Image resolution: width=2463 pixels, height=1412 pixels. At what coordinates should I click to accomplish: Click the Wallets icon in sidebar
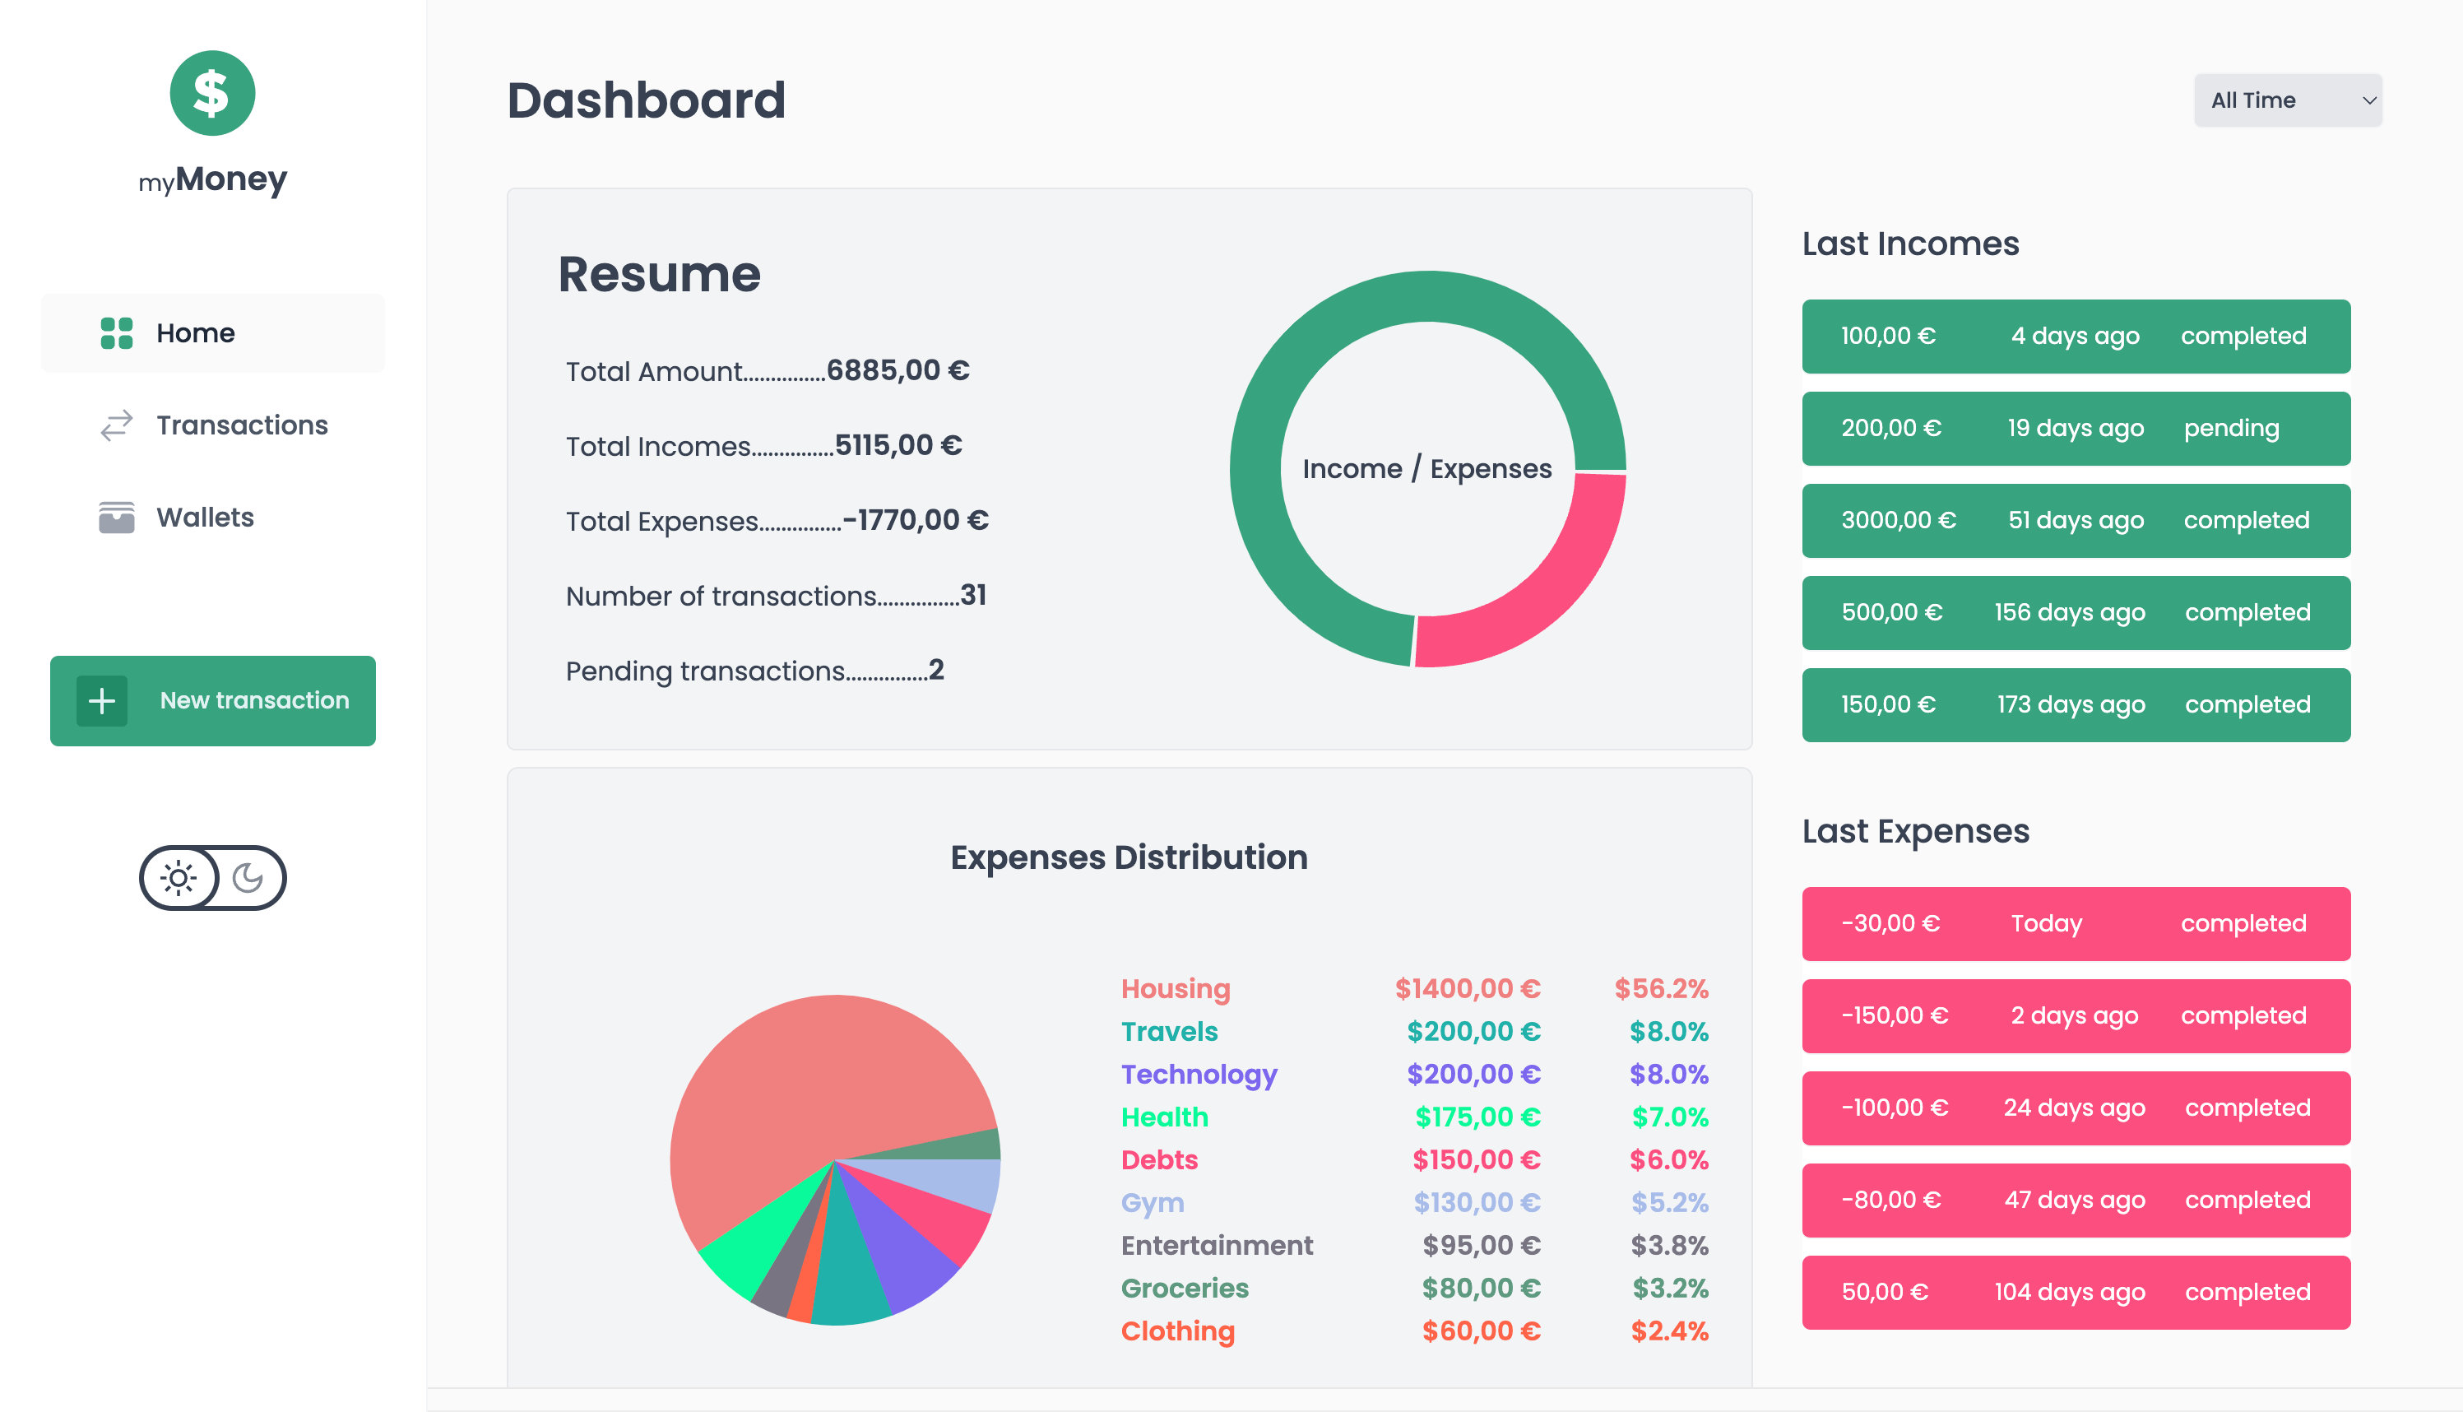coord(116,518)
